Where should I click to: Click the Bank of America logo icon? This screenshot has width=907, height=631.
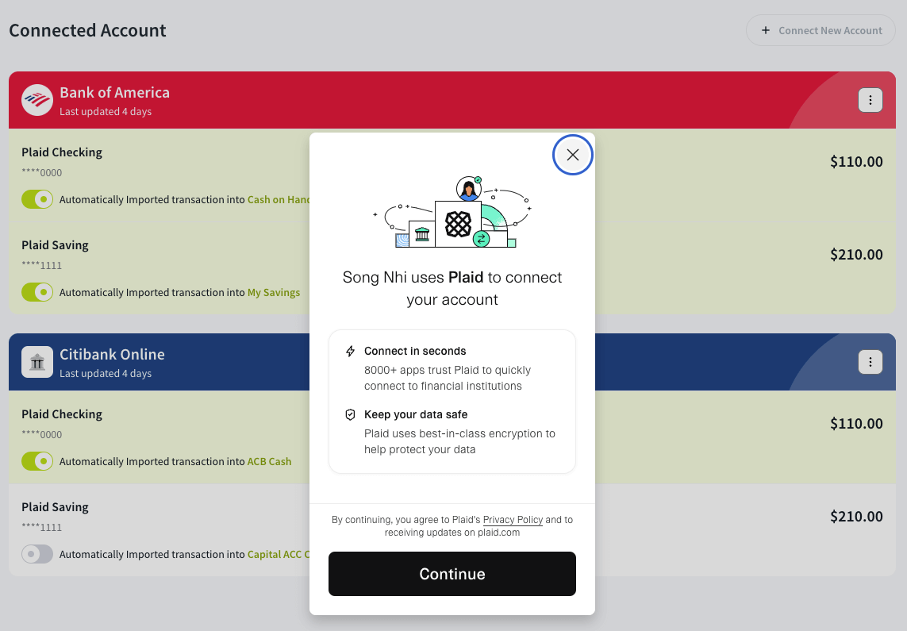(x=37, y=100)
